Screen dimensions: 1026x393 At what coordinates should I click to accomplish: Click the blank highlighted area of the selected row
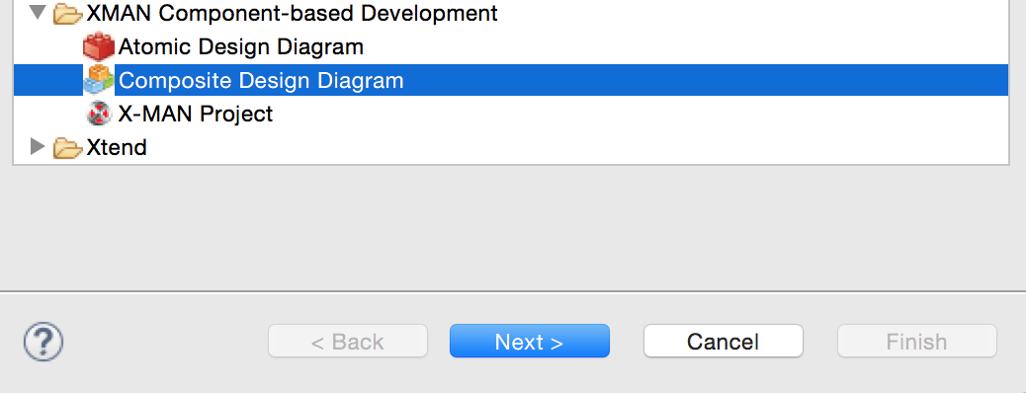[x=706, y=80]
